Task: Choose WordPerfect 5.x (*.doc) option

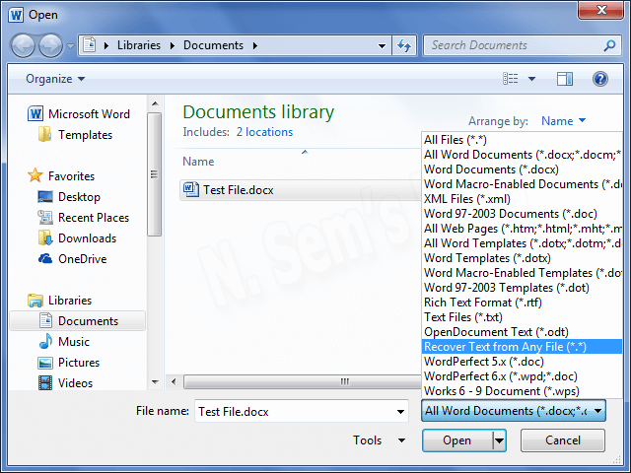Action: pyautogui.click(x=522, y=362)
